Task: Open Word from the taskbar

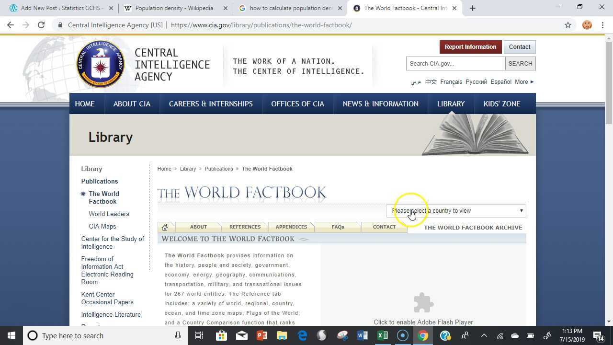Action: (x=362, y=335)
